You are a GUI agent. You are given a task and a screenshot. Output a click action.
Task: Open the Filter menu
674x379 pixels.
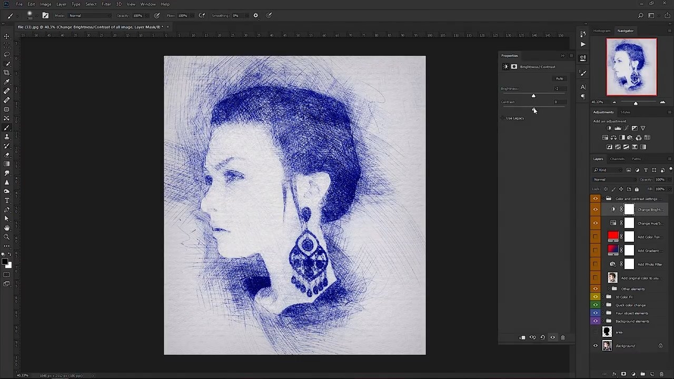tap(106, 4)
